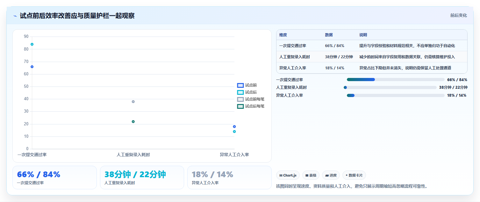The height and width of the screenshot is (202, 480).
Task: Select the 人工重复录入耗时 table row name
Action: 295,57
